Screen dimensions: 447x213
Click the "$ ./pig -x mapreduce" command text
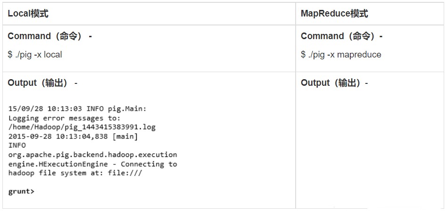(x=341, y=55)
